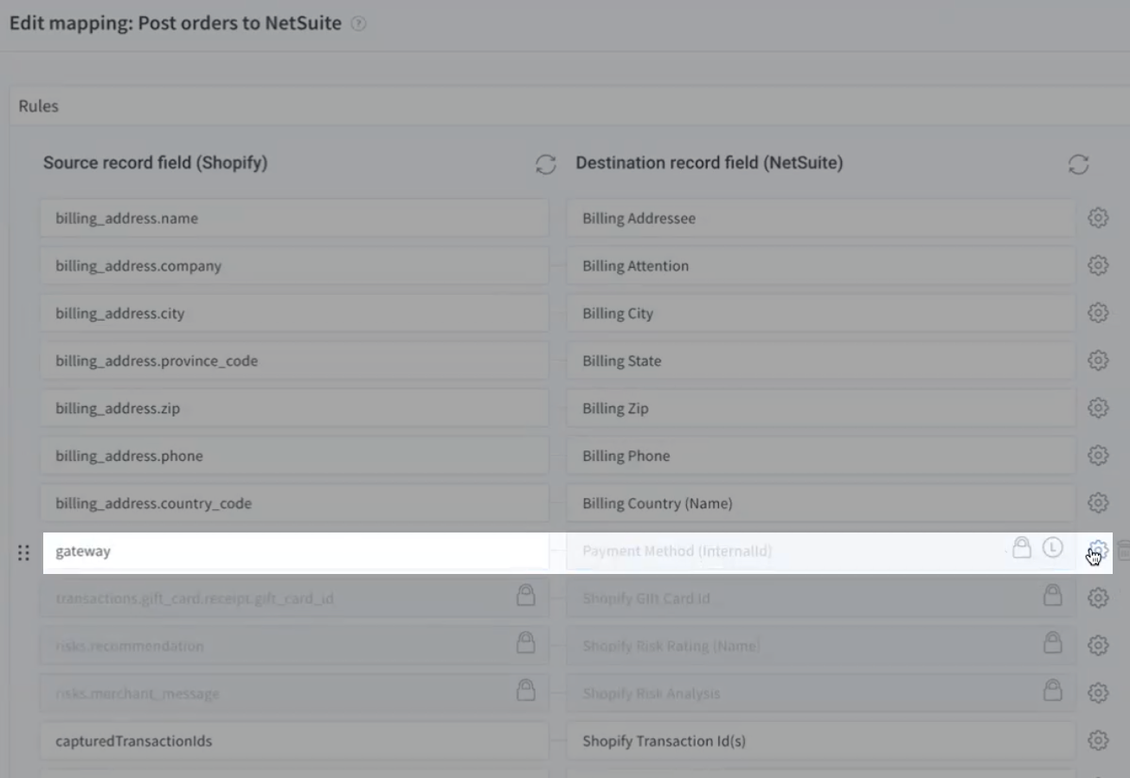The width and height of the screenshot is (1130, 778).
Task: Select Billing Zip destination field
Action: click(x=820, y=408)
